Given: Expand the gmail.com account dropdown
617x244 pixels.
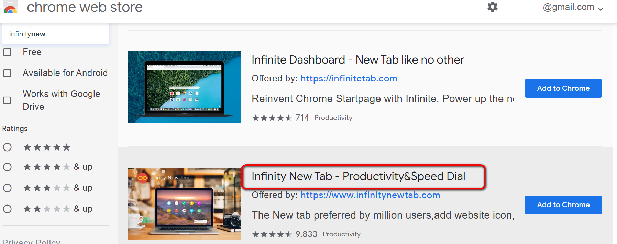Looking at the screenshot, I should coord(573,7).
